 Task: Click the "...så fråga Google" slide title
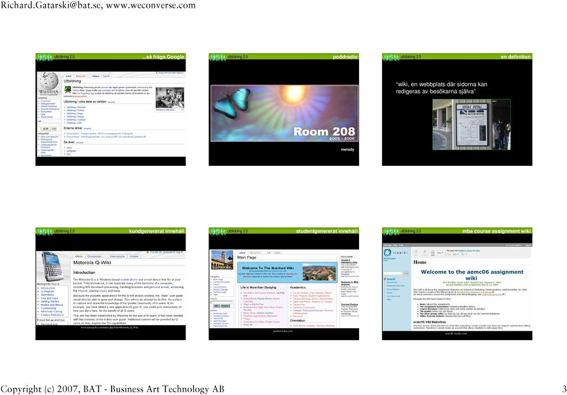pyautogui.click(x=163, y=57)
